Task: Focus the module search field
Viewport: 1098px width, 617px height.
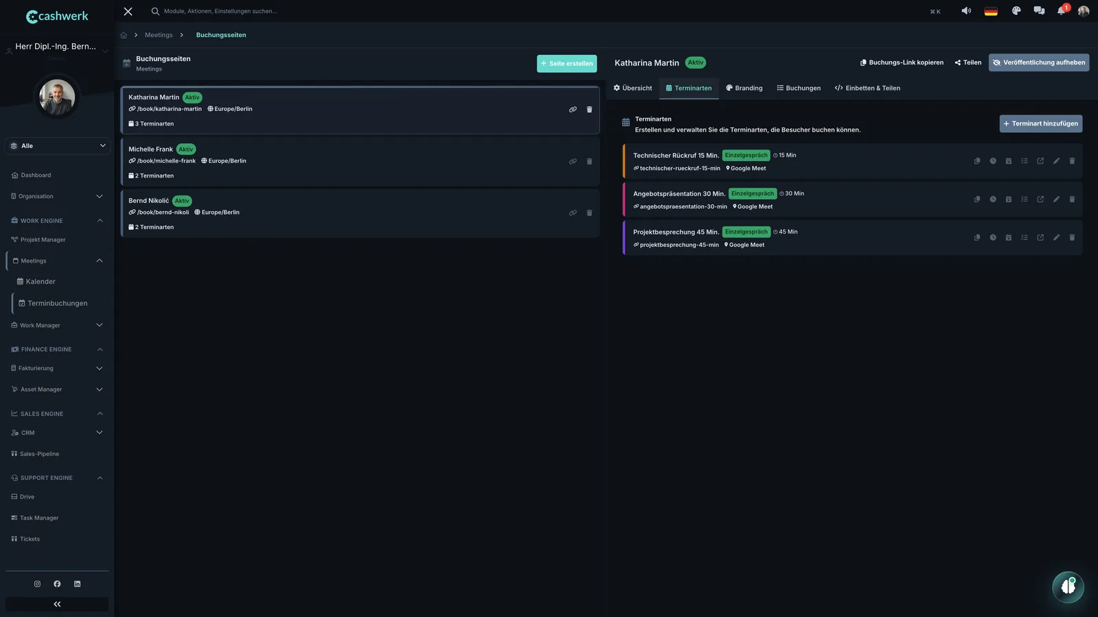Action: click(220, 12)
